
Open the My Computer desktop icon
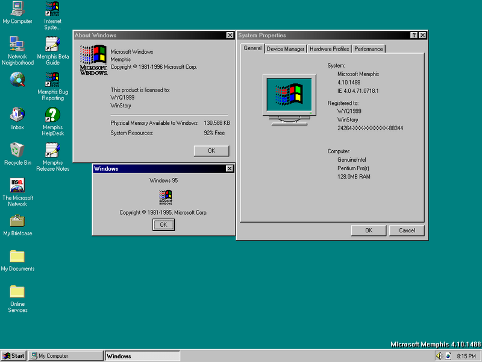click(x=17, y=9)
